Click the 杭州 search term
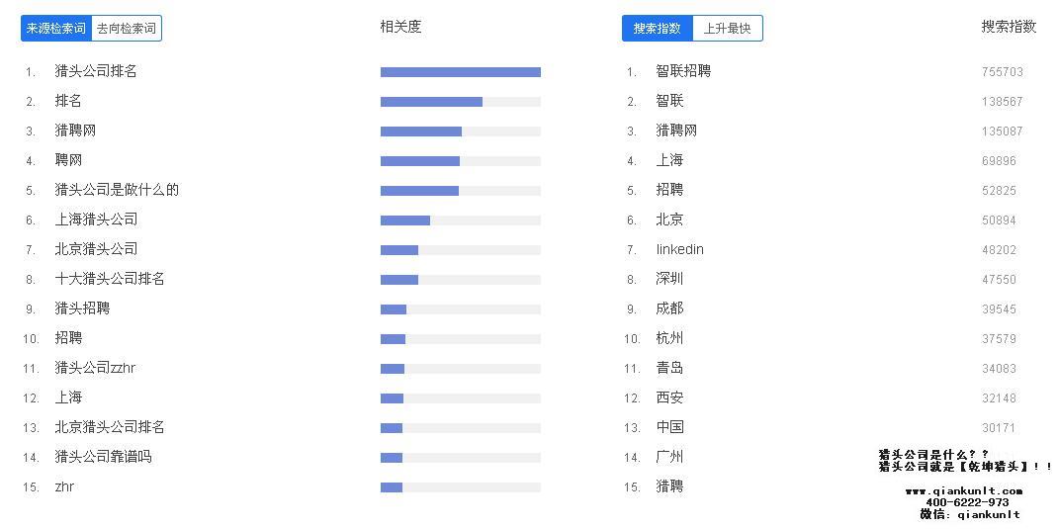 [x=669, y=338]
